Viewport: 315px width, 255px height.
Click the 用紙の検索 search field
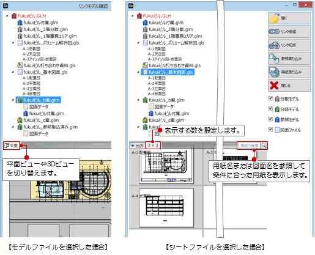(249, 146)
